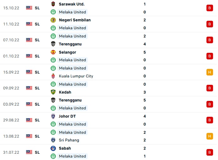Viewport: 218px width, 160px height.
Task: Open the Kuala Lumpur City team link
Action: [76, 76]
